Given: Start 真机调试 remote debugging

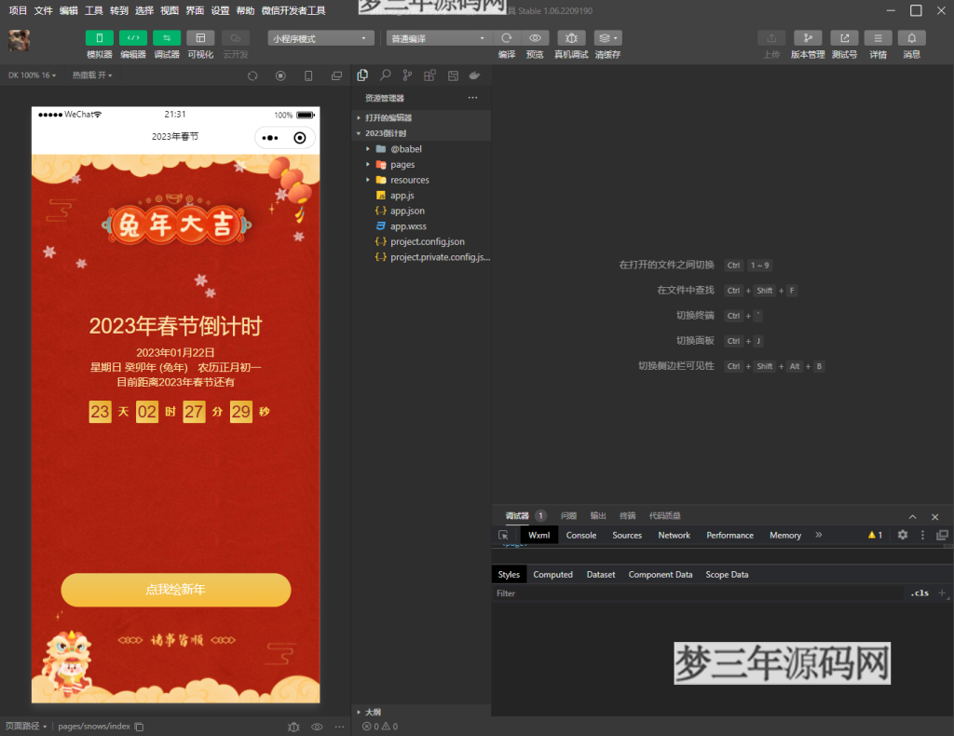Looking at the screenshot, I should click(572, 39).
